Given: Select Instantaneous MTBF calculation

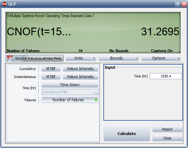Looking at the screenshot, I should point(51,77).
